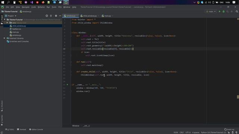Open Search Everywhere magnifier icon in PyCharm toolbar

(x=237, y=12)
